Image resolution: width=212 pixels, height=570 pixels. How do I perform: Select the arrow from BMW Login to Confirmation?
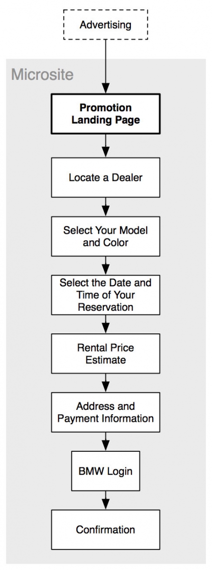pyautogui.click(x=105, y=501)
